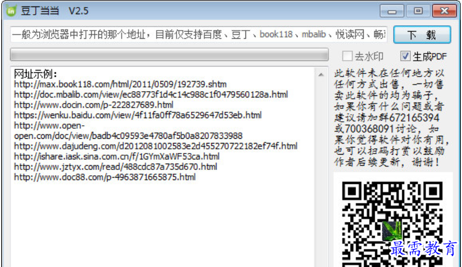The image size is (462, 267).
Task: Click the green app icon in title bar
Action: tap(11, 11)
